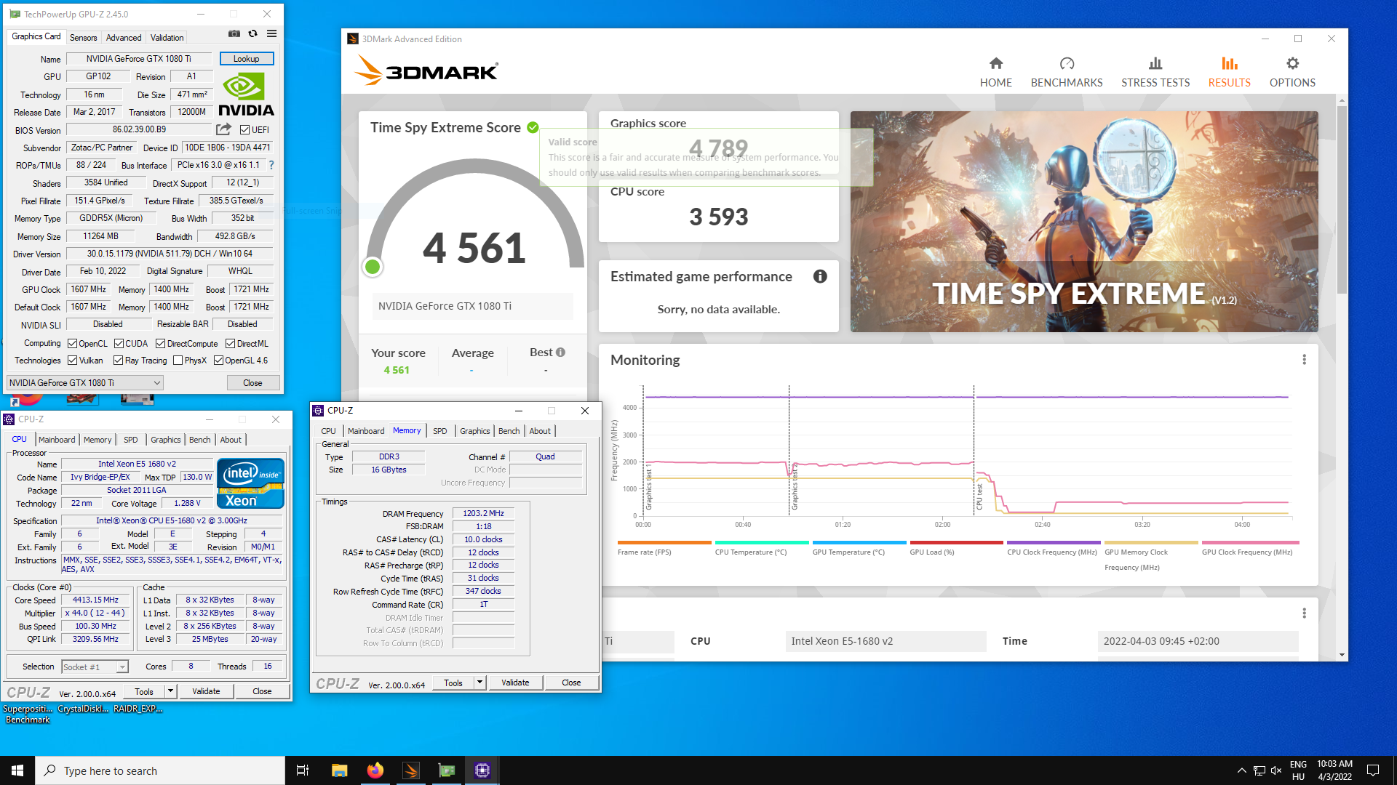Click Intel Xeon logo in CPU-Z

tap(250, 483)
